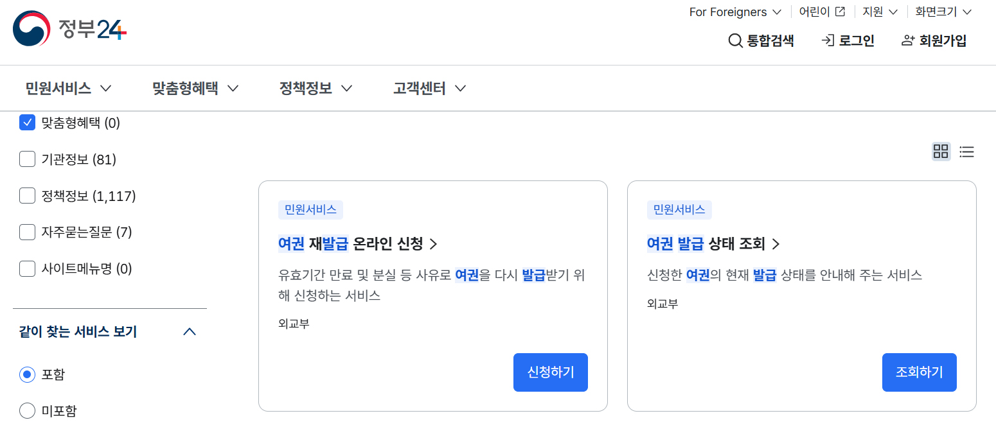Select the 미포함 radio button
The height and width of the screenshot is (427, 996).
27,410
